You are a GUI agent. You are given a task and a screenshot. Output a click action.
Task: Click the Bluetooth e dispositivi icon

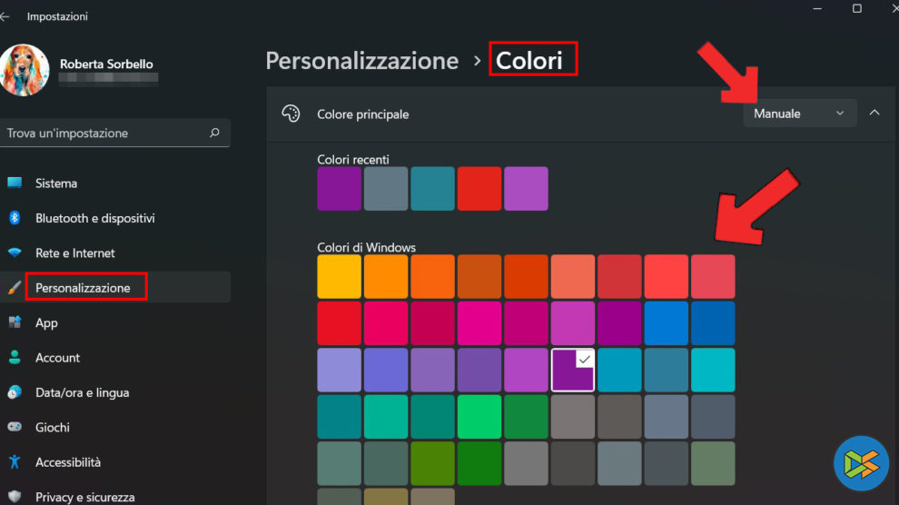(15, 218)
